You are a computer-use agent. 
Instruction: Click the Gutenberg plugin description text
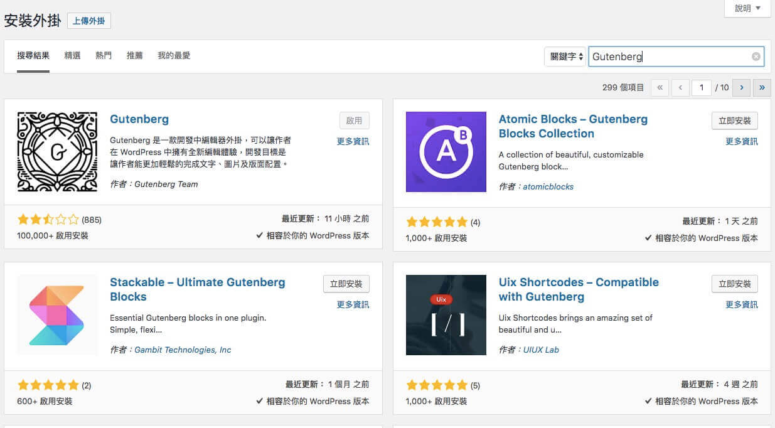[x=200, y=152]
